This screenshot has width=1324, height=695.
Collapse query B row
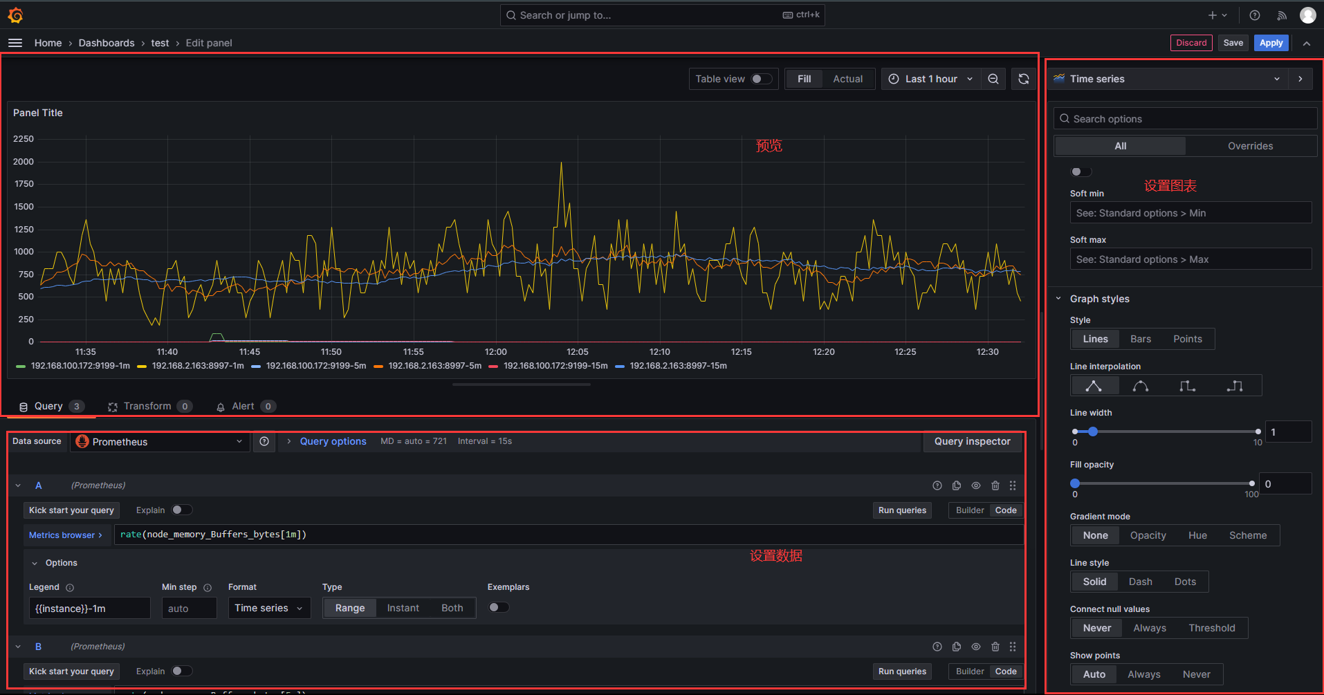pyautogui.click(x=18, y=647)
